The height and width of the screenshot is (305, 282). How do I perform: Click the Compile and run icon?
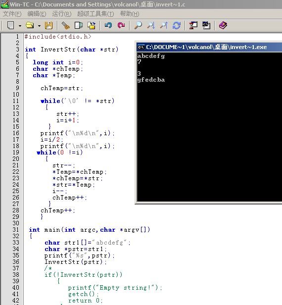(206, 25)
